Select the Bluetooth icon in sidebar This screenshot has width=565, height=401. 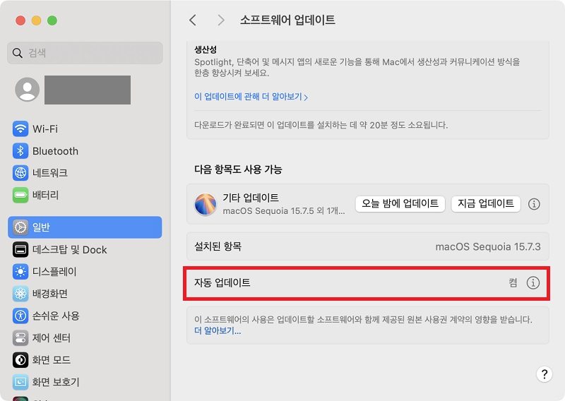point(20,151)
